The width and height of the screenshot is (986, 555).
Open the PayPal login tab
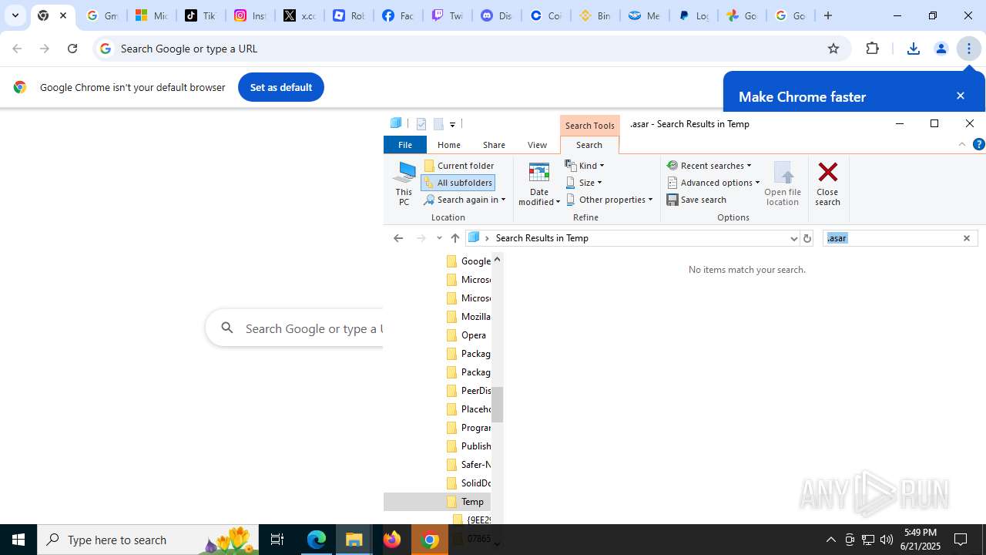(x=693, y=15)
